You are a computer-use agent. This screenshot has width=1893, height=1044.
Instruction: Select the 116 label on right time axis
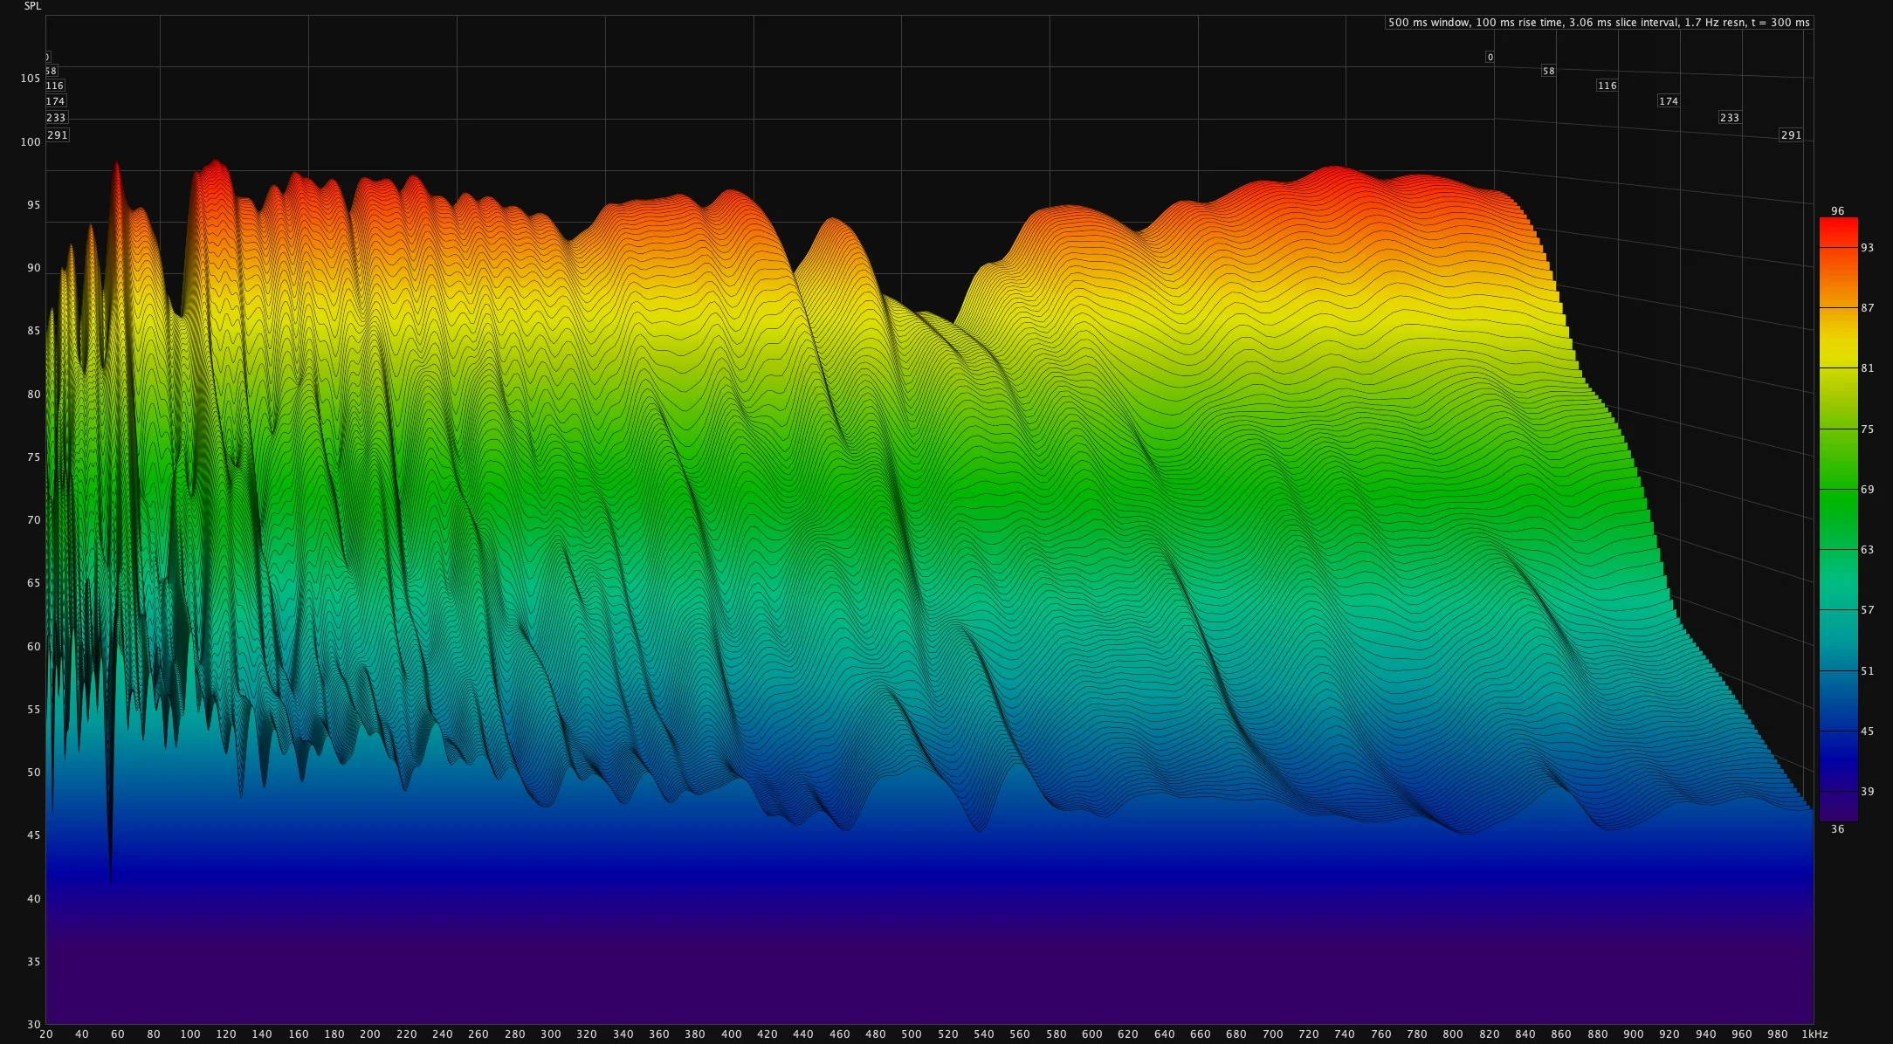coord(1607,86)
